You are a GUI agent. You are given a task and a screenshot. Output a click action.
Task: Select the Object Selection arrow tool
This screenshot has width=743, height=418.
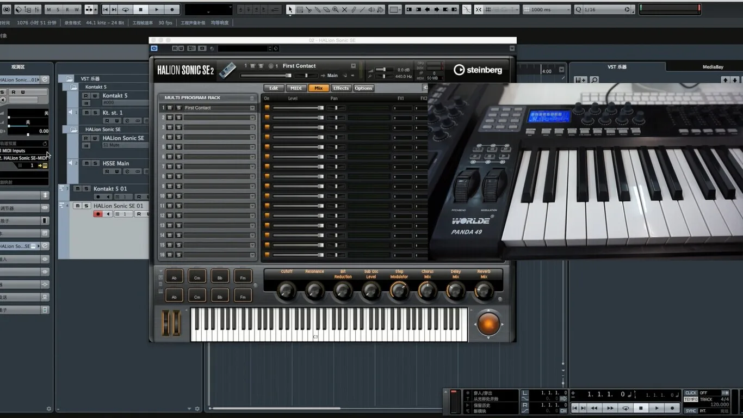tap(290, 9)
